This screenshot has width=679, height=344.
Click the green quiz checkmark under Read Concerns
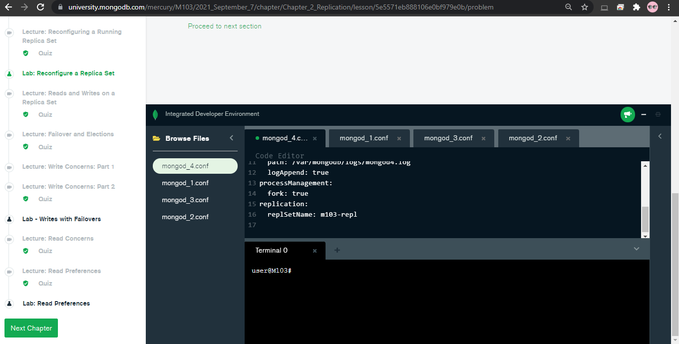(25, 251)
